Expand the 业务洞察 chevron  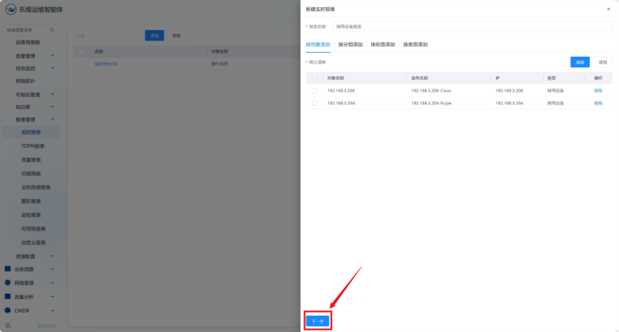click(52, 269)
